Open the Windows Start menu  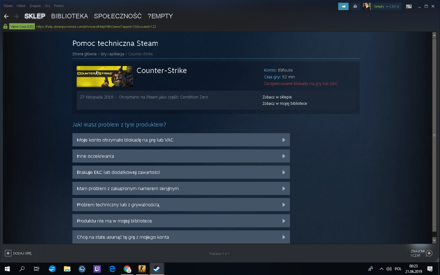click(7, 269)
